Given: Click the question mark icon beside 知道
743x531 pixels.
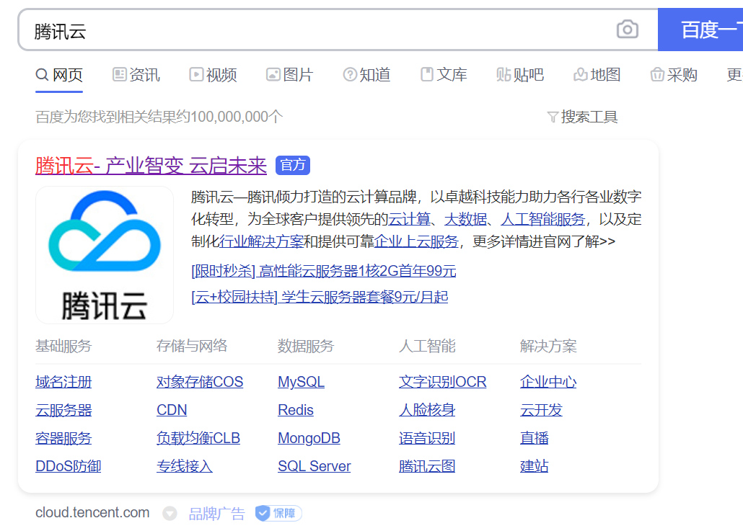Looking at the screenshot, I should point(349,74).
